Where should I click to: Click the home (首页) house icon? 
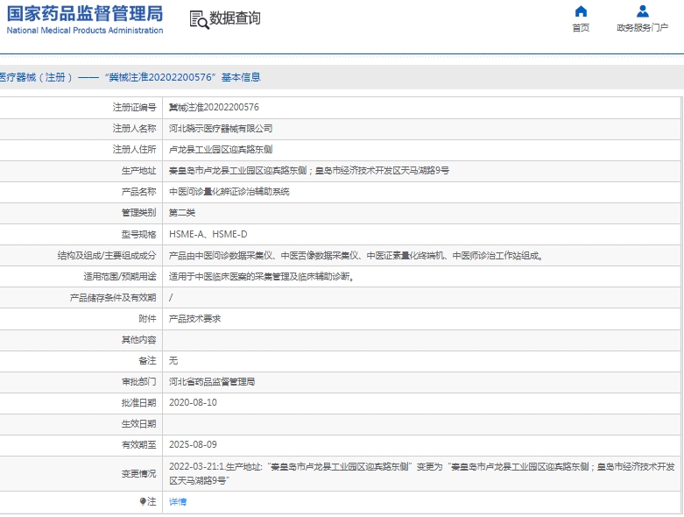point(581,11)
